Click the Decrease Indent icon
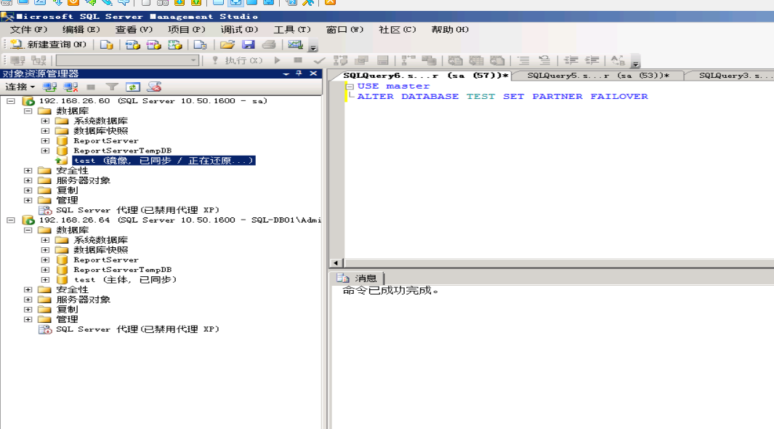 (571, 60)
